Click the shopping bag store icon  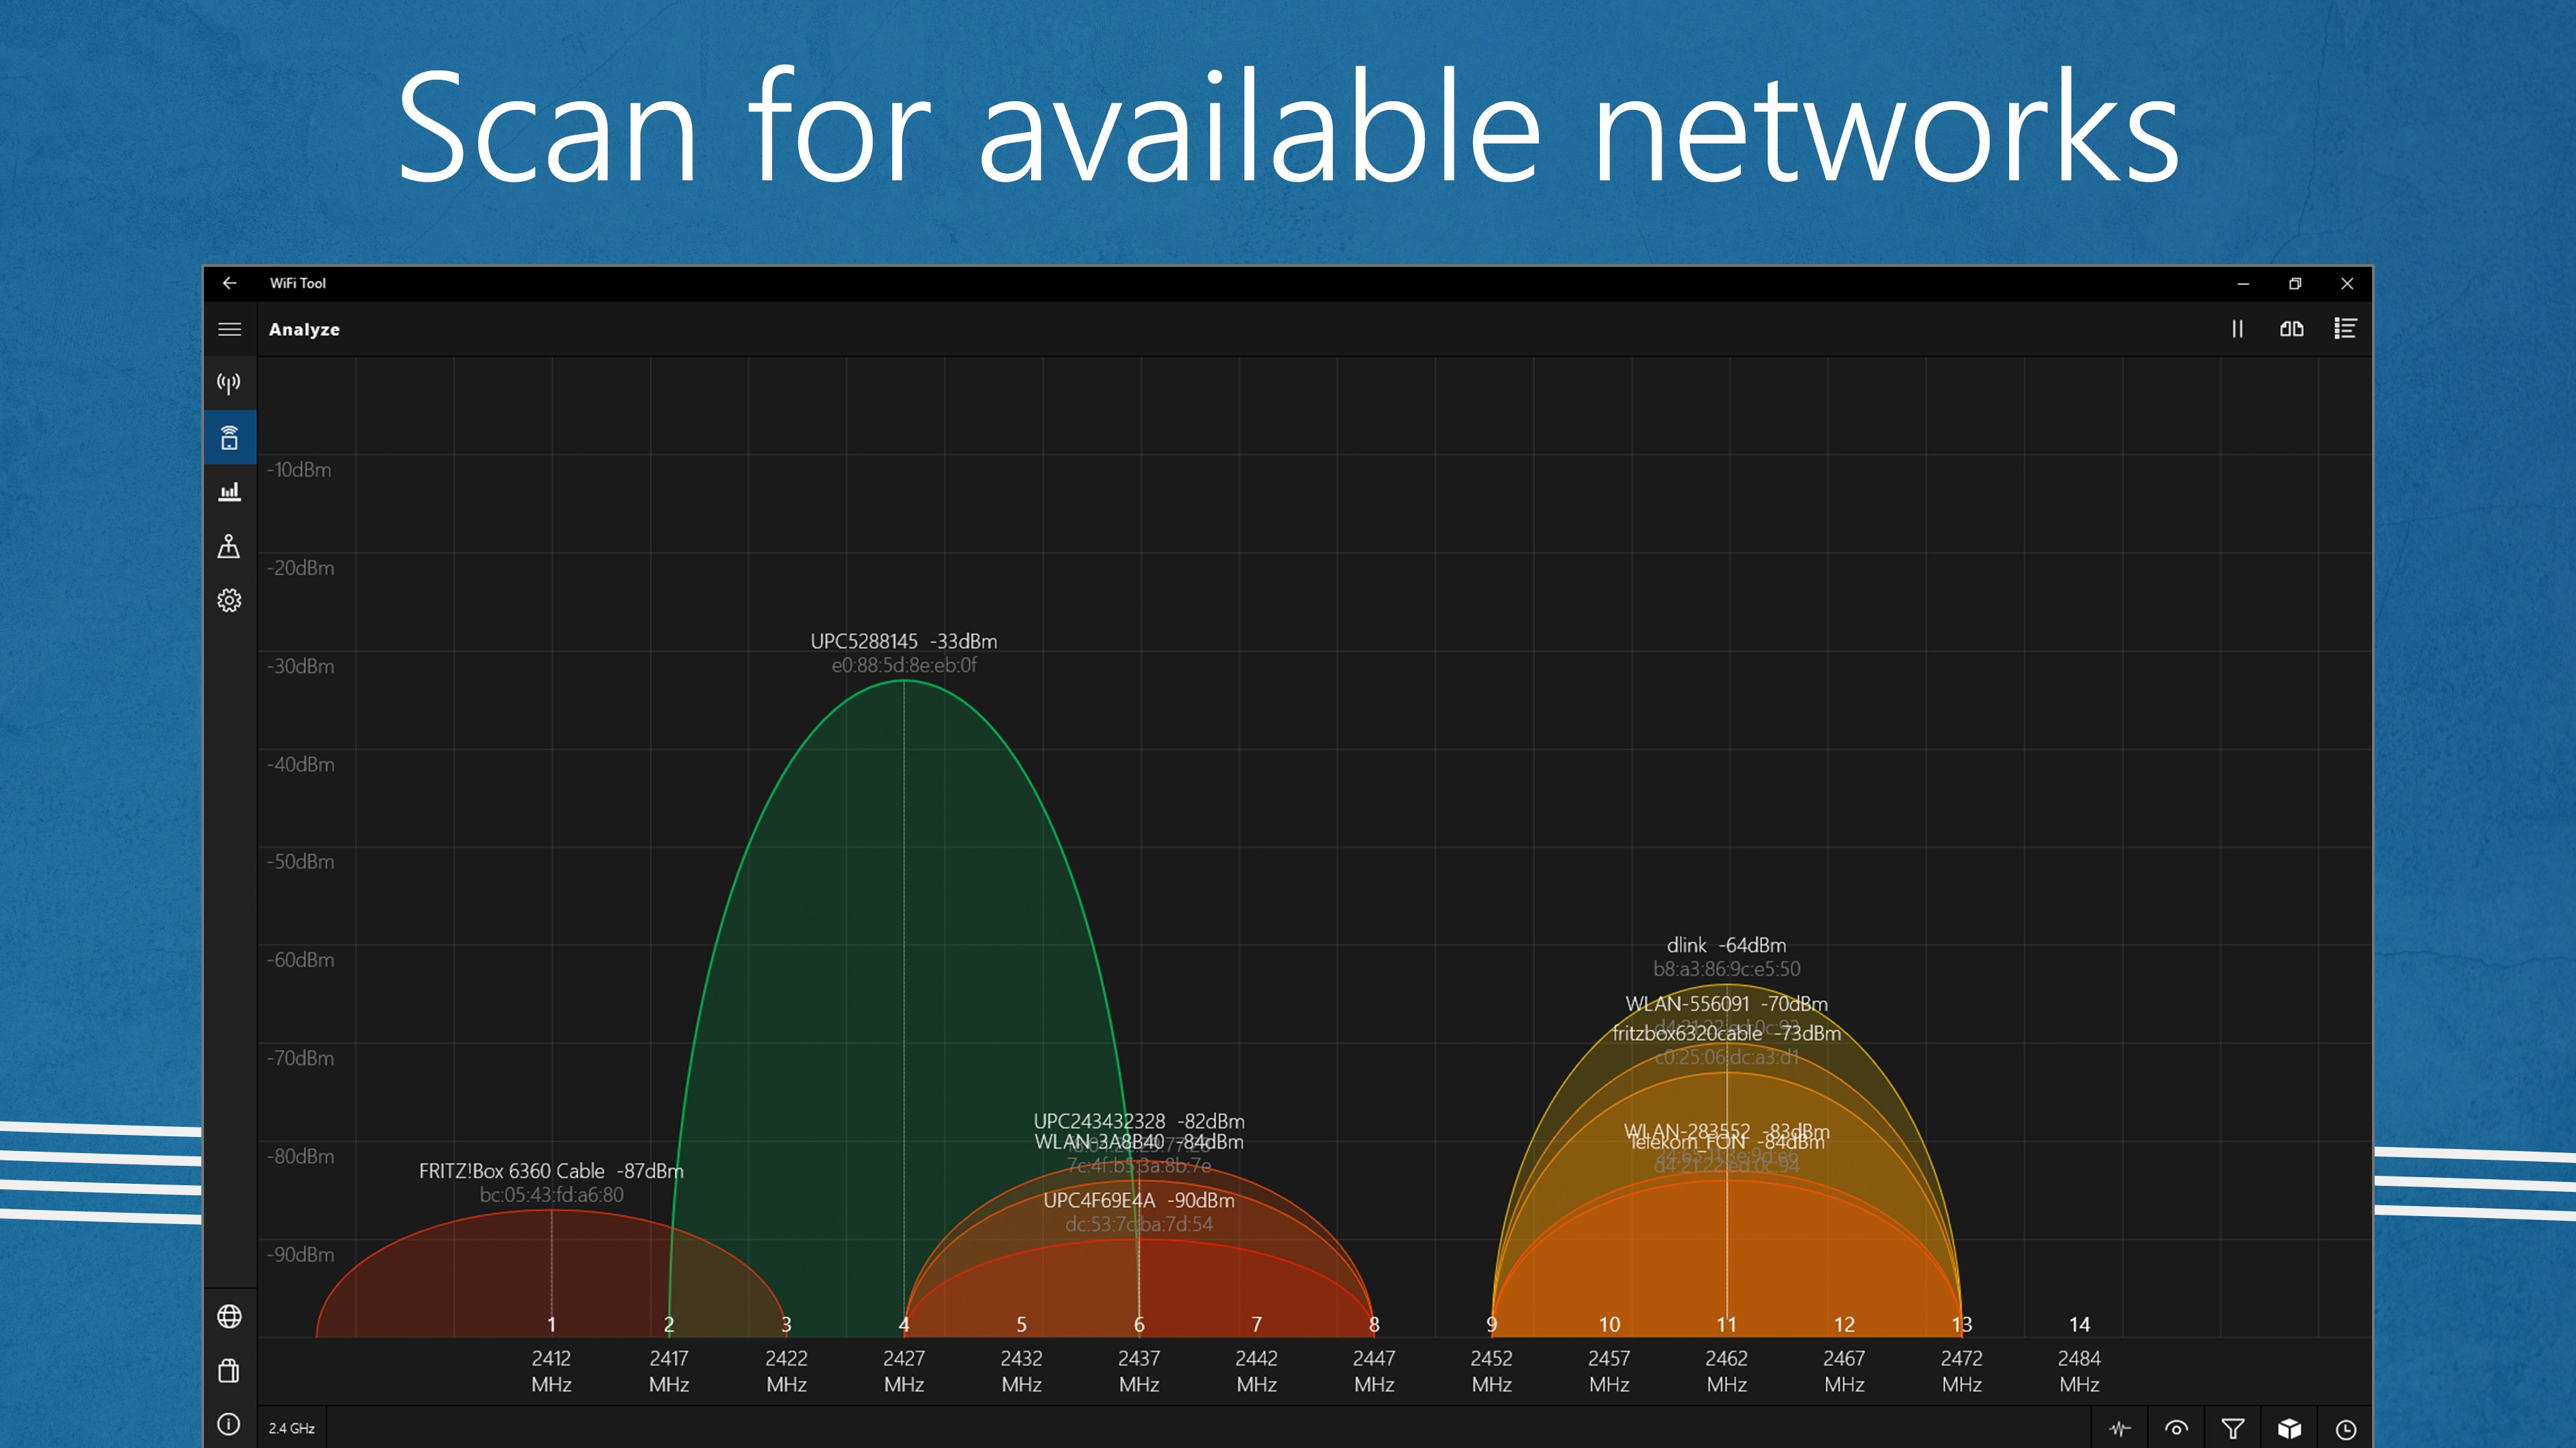point(229,1370)
